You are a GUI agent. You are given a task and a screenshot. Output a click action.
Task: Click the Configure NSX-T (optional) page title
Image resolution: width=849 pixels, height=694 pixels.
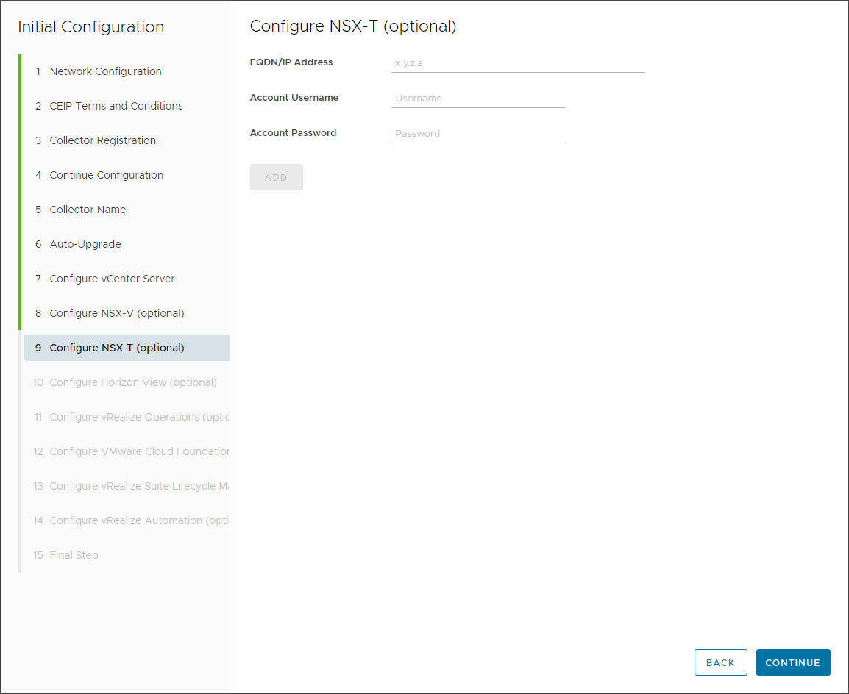(x=353, y=26)
